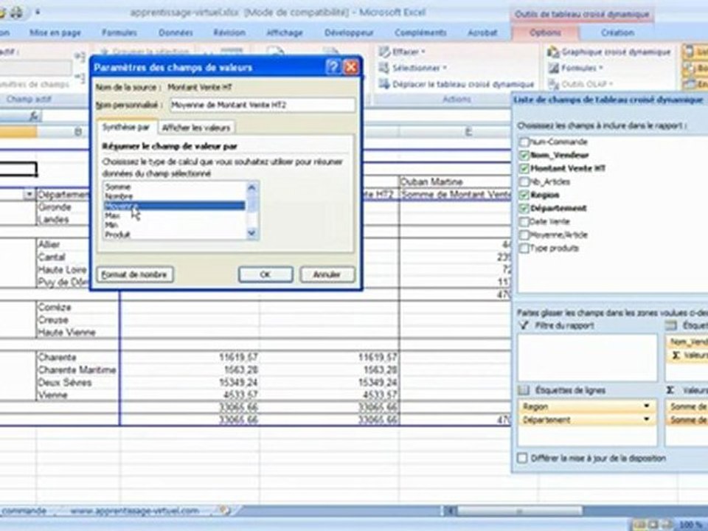Expand the Formules dropdown in the Outils group
Viewport: 708px width, 531px height.
pos(602,68)
